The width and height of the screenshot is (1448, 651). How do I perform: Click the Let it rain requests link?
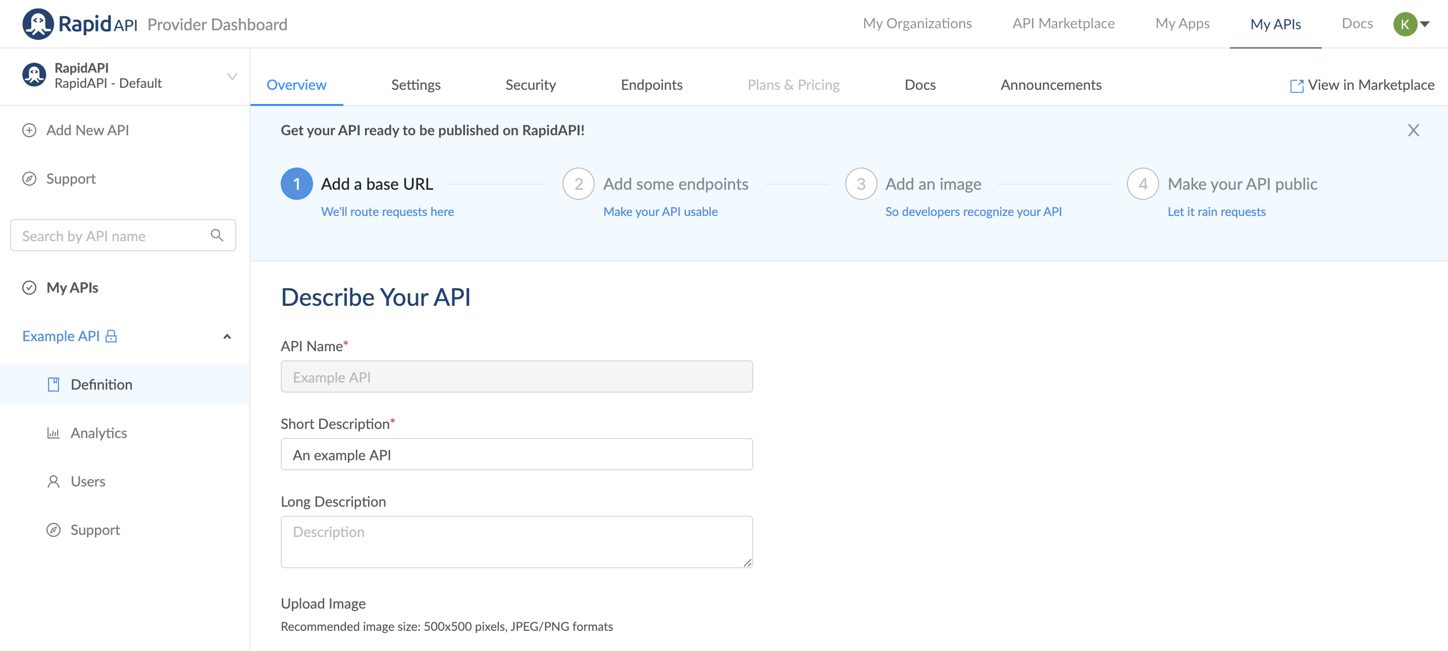click(x=1216, y=212)
